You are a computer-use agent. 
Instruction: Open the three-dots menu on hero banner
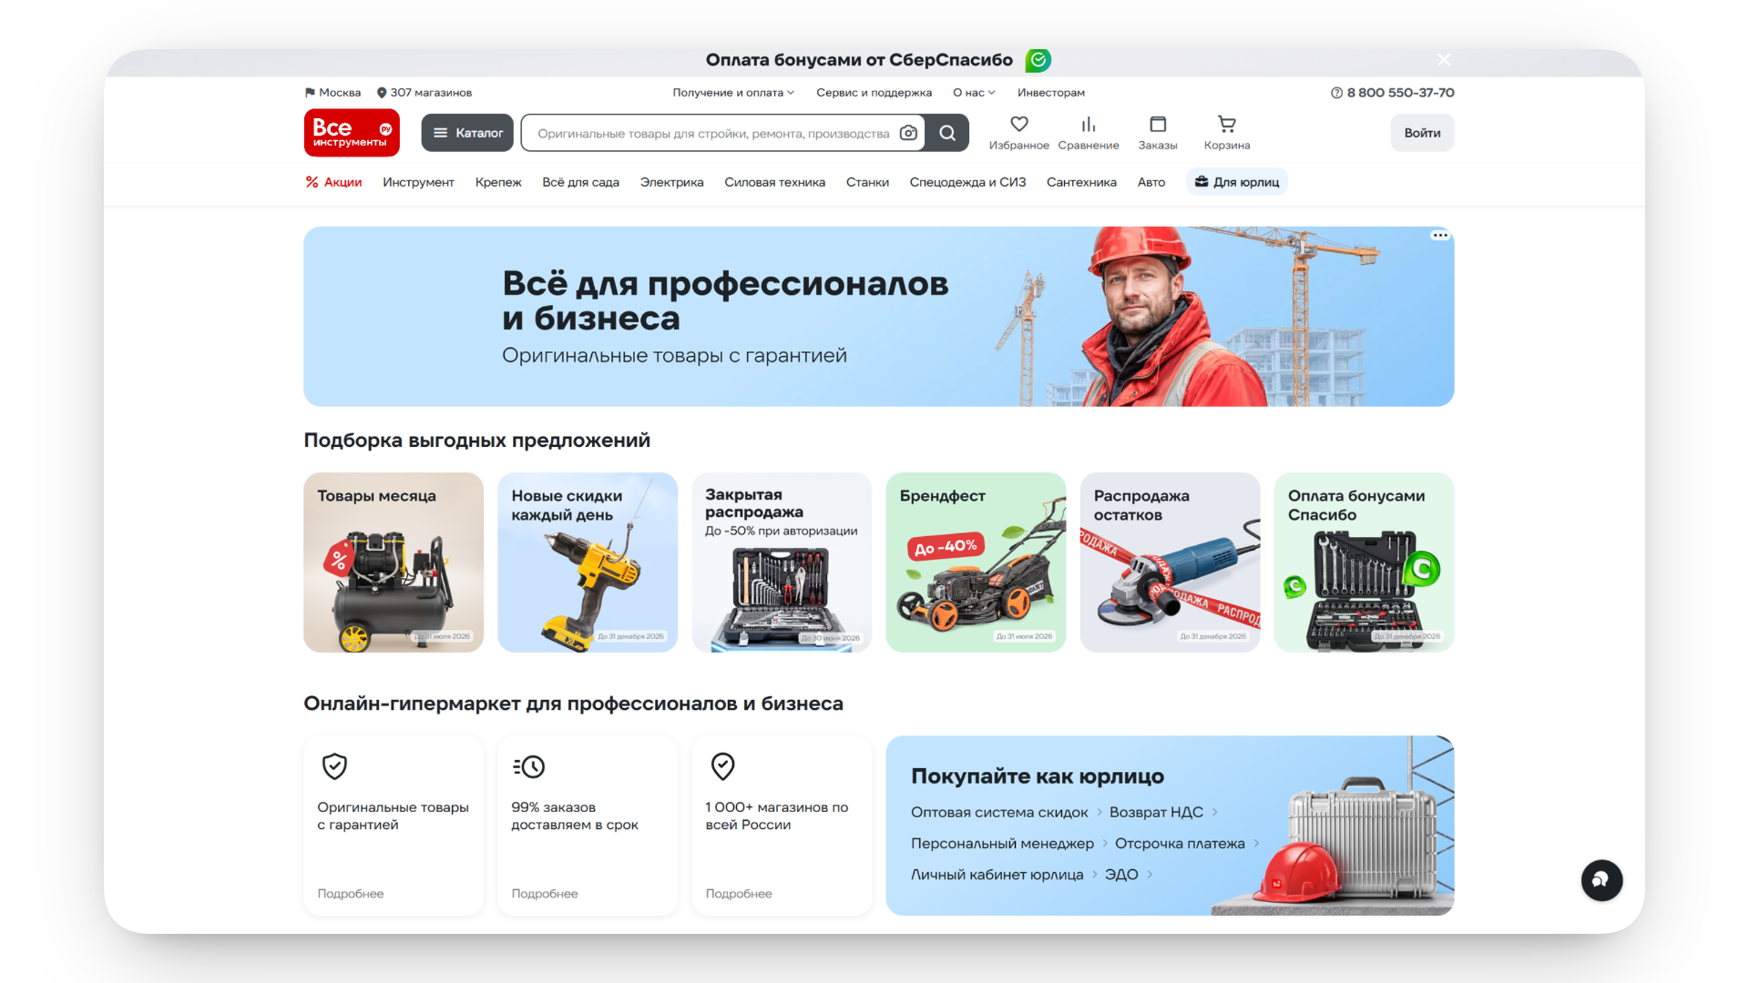(1439, 235)
